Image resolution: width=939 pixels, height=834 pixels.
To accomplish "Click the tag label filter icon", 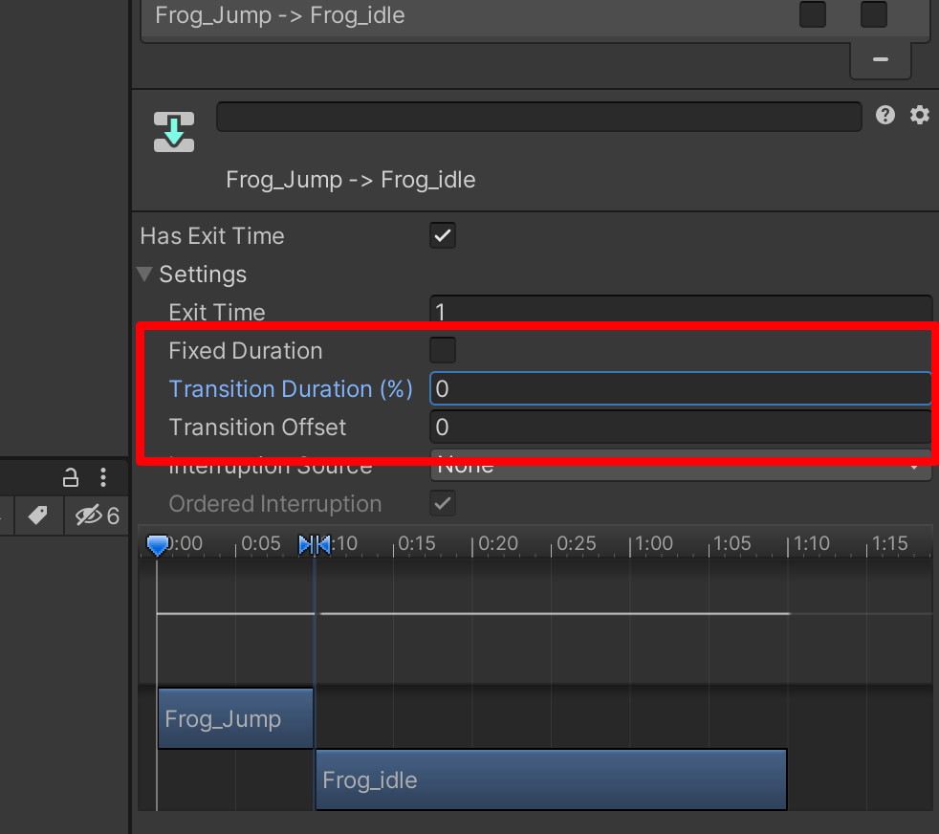I will point(37,516).
